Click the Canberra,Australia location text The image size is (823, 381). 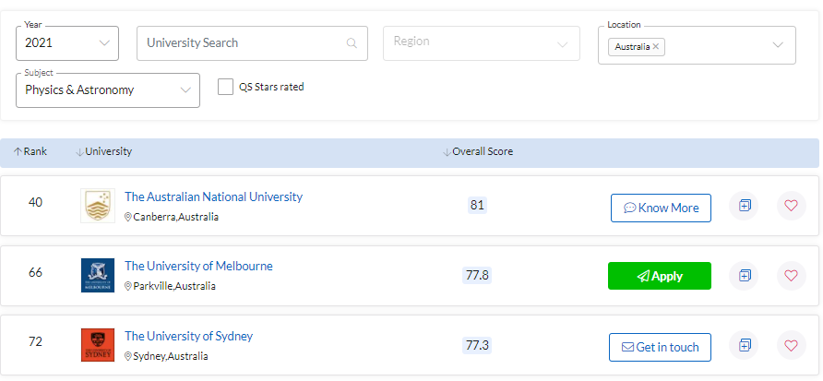tap(176, 217)
